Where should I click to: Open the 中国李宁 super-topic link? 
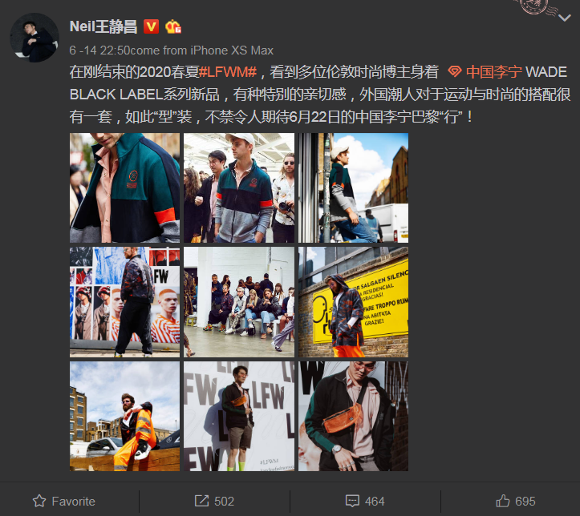coord(494,71)
